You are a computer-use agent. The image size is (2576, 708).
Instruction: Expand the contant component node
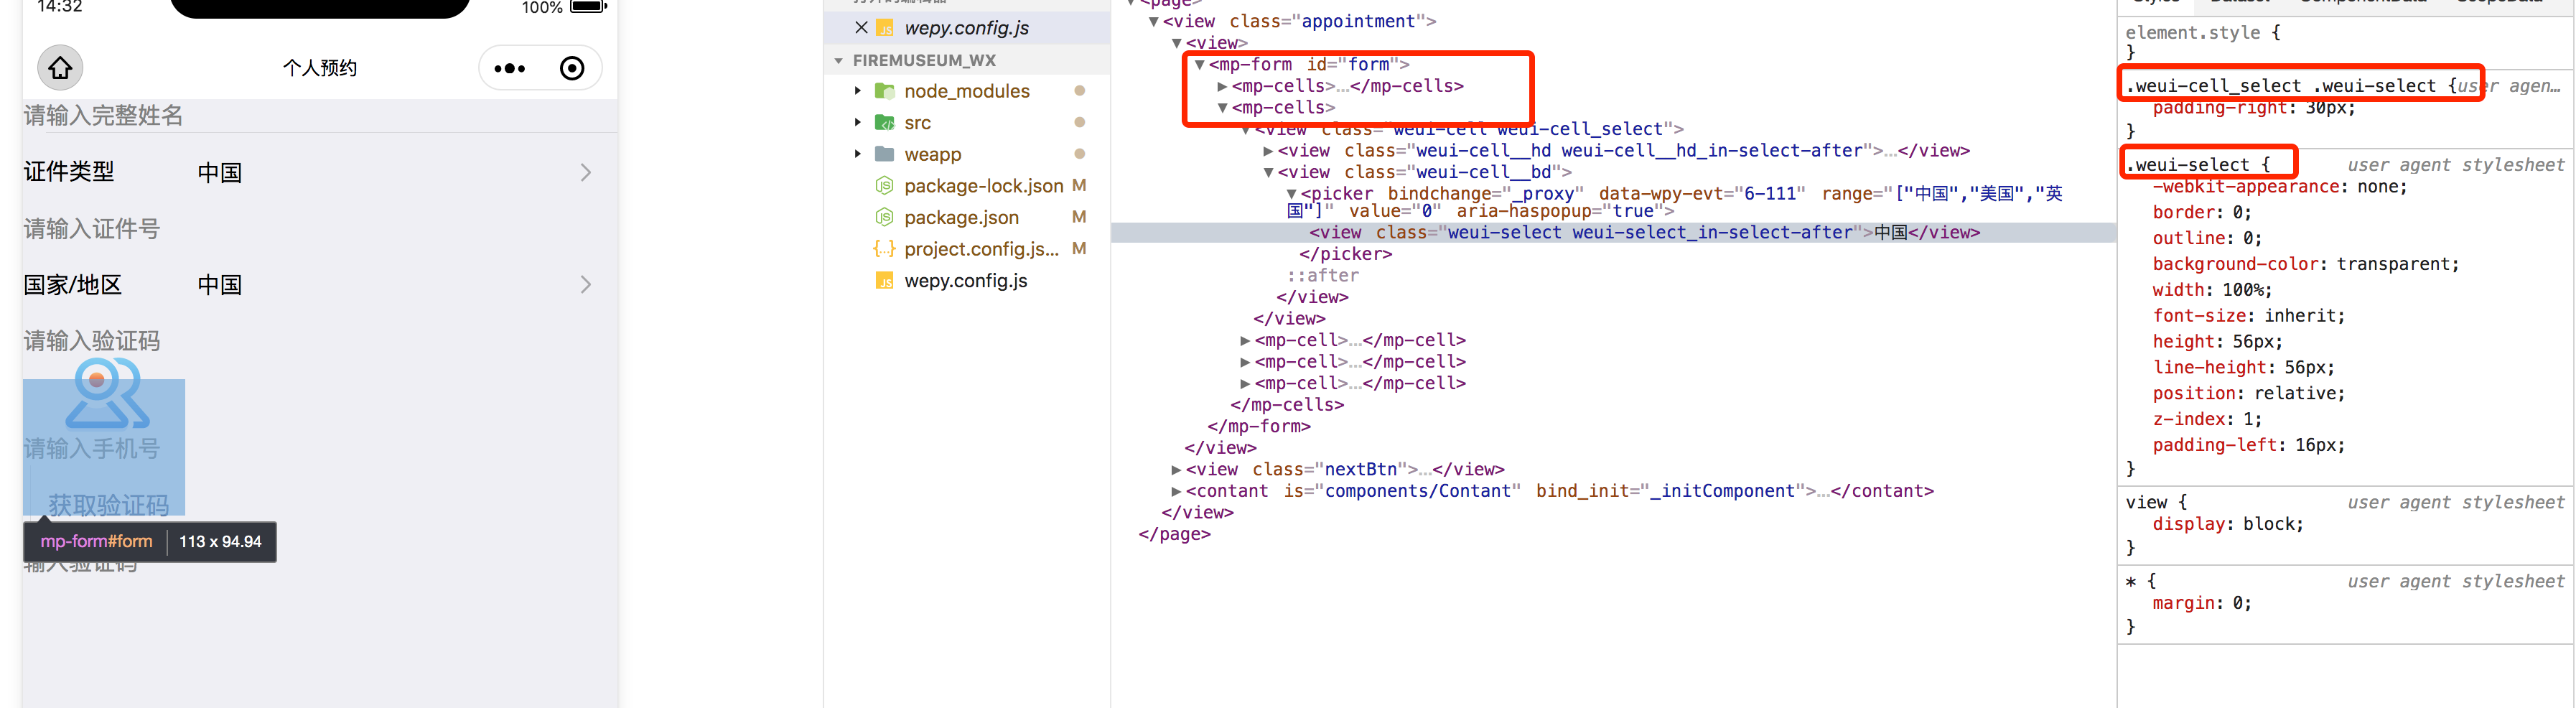coord(1176,492)
